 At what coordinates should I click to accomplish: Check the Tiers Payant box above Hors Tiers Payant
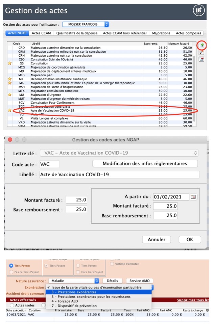point(78,266)
